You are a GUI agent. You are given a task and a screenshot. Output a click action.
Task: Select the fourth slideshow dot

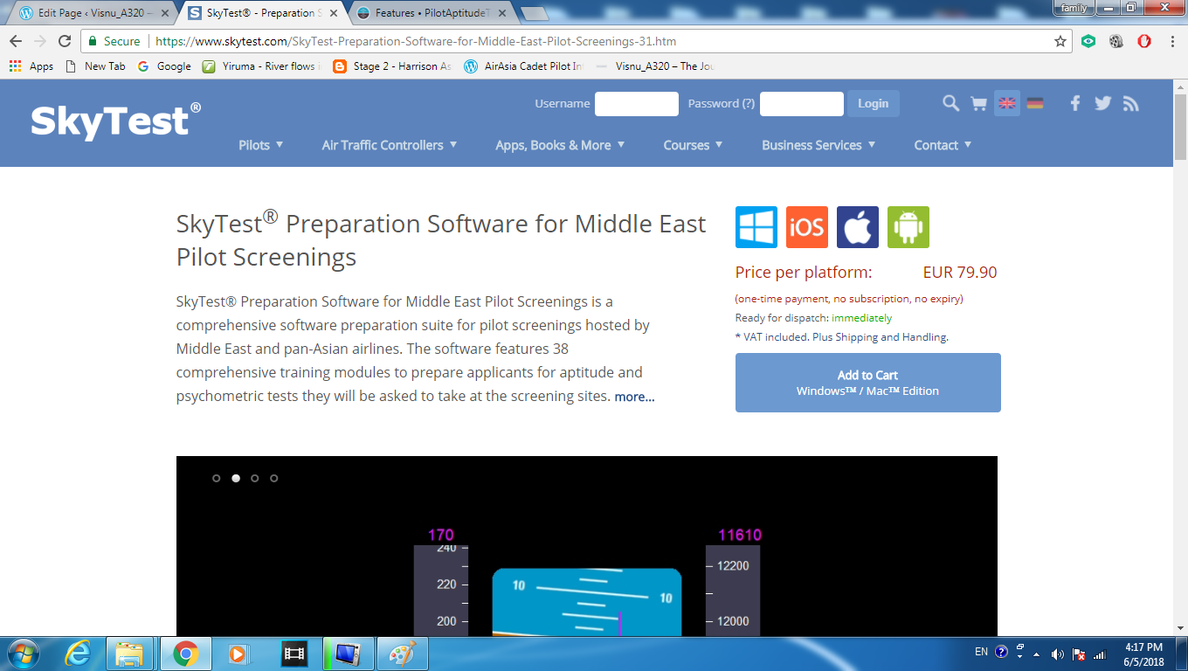(x=274, y=478)
